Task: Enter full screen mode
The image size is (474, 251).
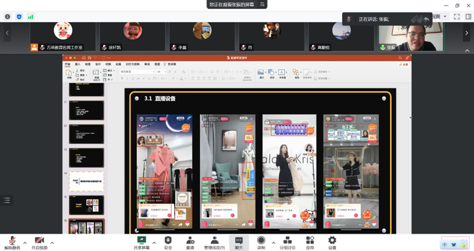Action: click(x=456, y=17)
